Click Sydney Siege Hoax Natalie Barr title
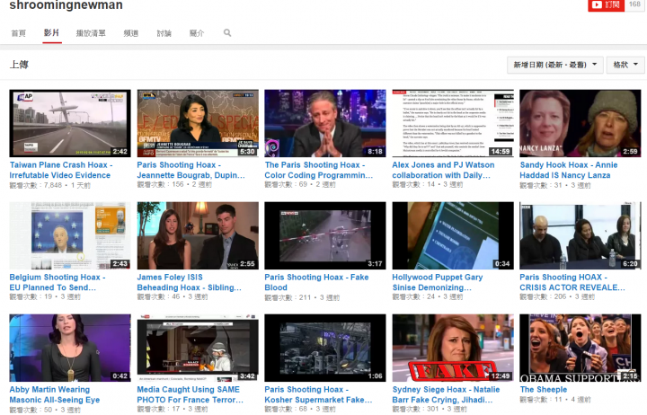Image resolution: width=647 pixels, height=415 pixels. tap(446, 394)
